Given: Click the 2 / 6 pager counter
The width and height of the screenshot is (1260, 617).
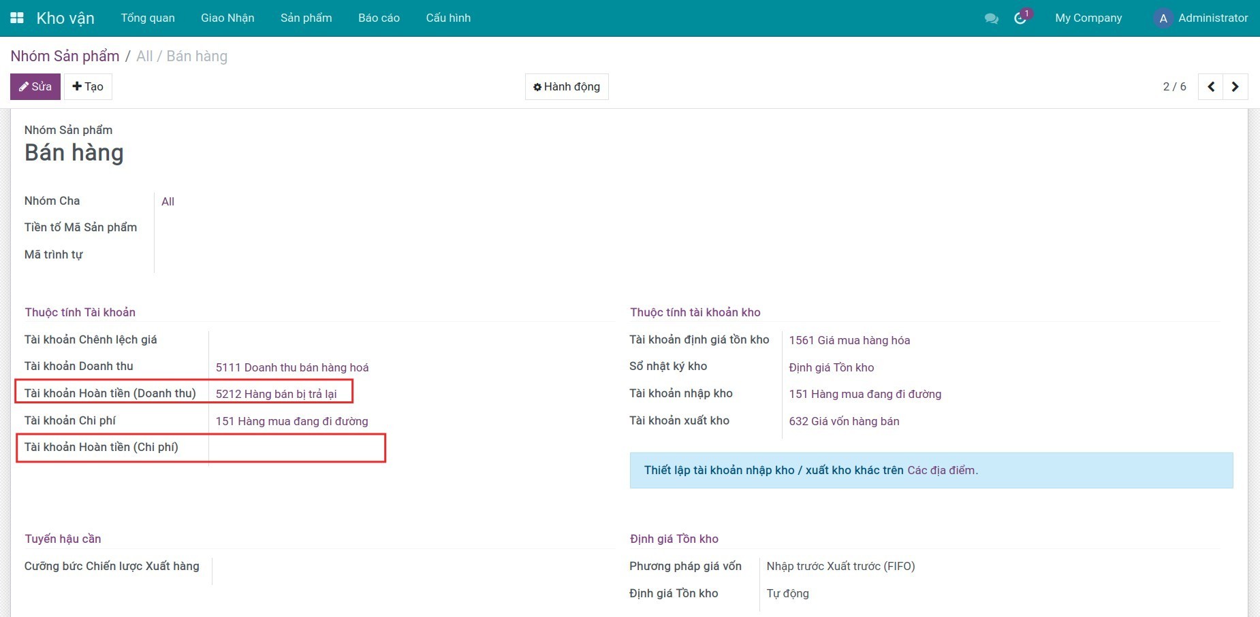Looking at the screenshot, I should (1174, 87).
